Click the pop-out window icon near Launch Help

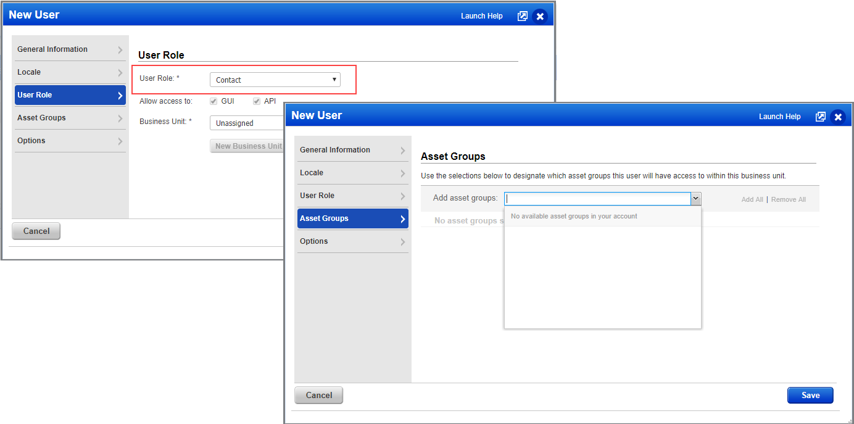coord(522,15)
